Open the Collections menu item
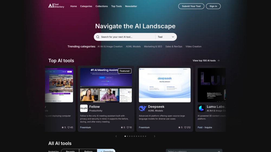This screenshot has height=152, width=271. 102,6
